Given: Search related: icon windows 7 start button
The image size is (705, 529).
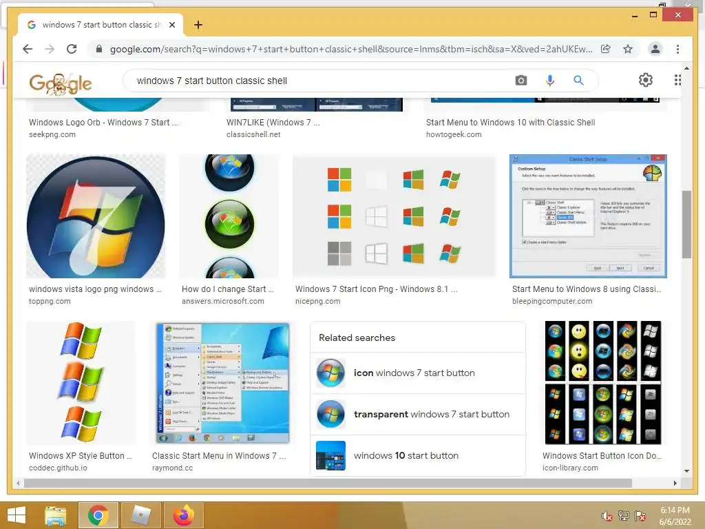Looking at the screenshot, I should coord(418,373).
